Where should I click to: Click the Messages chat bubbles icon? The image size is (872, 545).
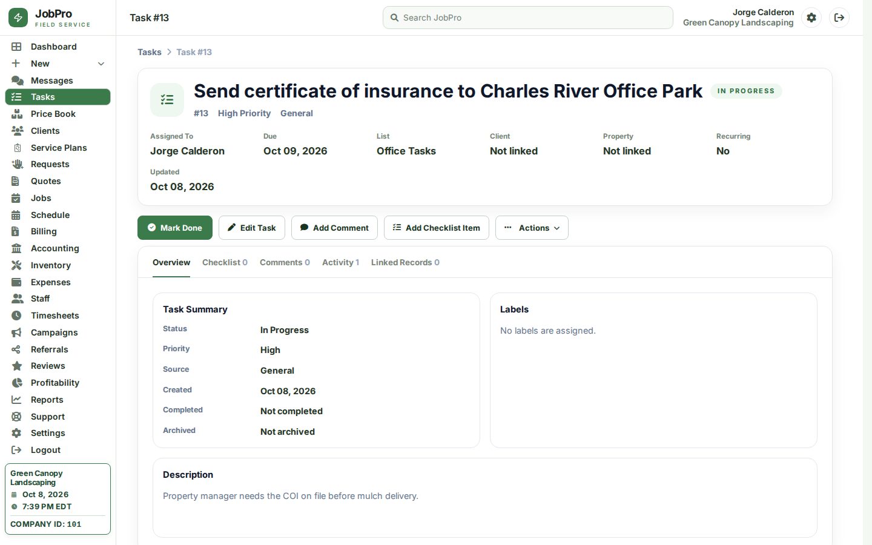tap(17, 81)
